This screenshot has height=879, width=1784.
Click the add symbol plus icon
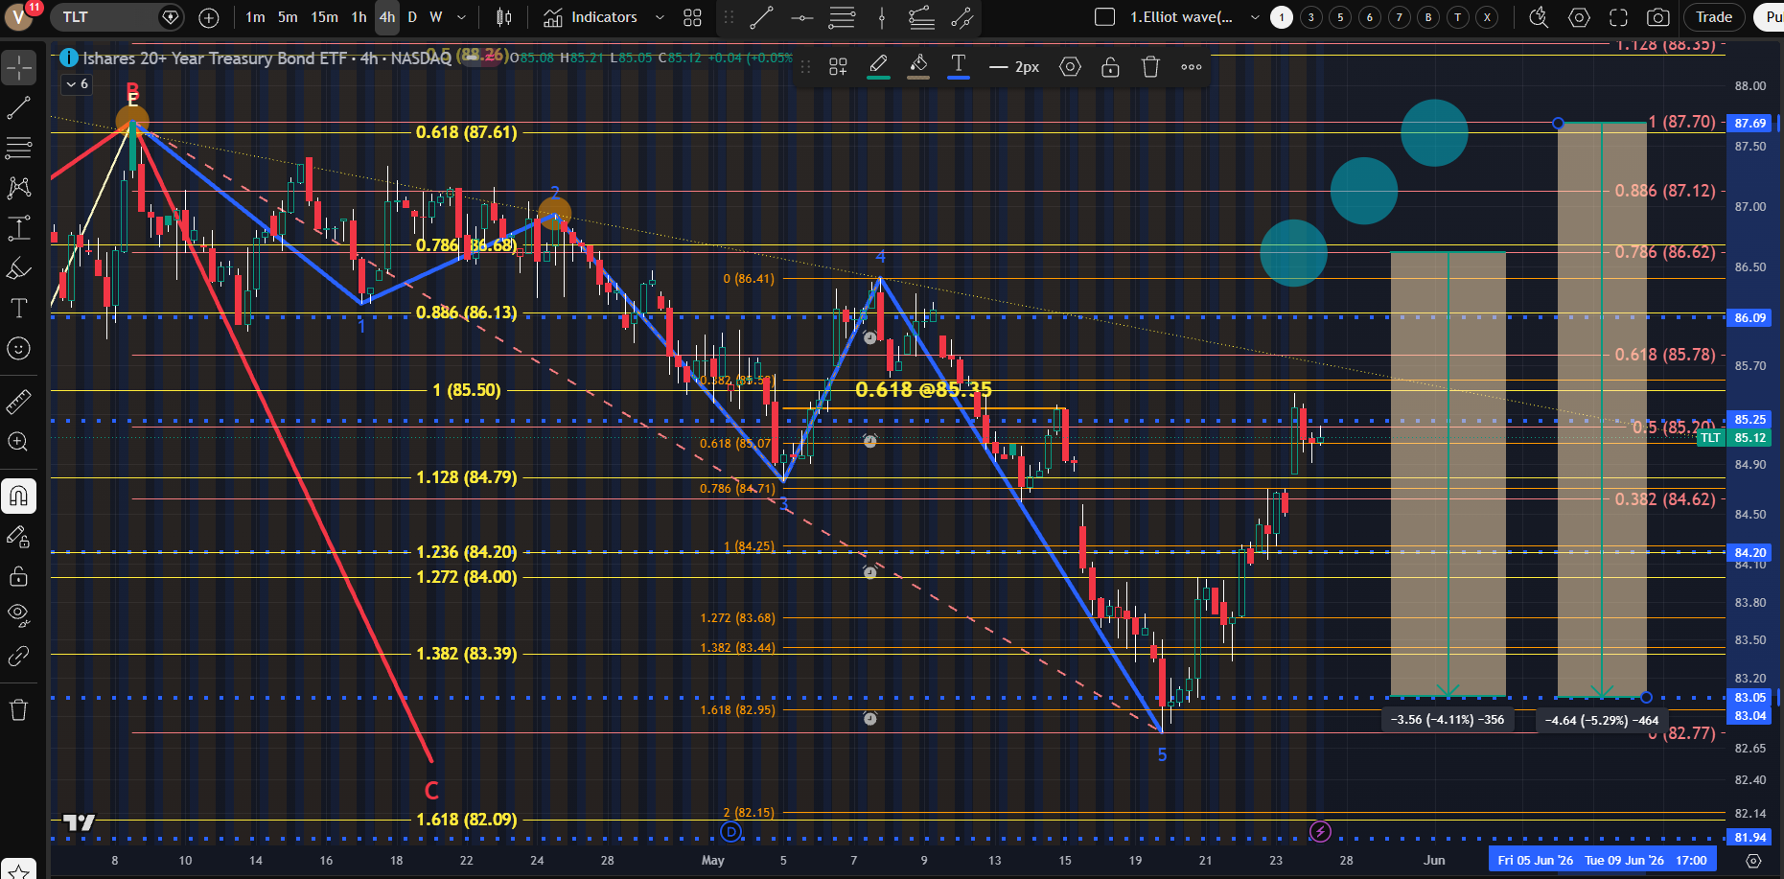[x=209, y=17]
